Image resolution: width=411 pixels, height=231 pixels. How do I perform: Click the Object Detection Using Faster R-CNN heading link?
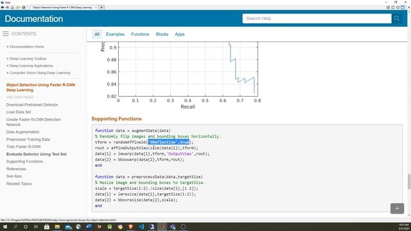(x=40, y=87)
